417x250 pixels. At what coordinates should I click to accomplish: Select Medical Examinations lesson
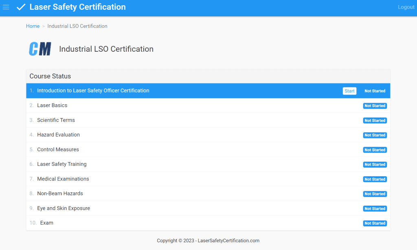63,179
